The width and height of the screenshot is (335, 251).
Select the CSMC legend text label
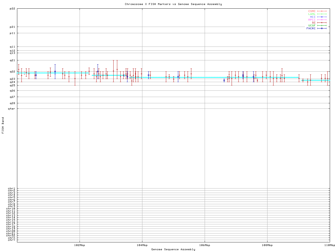click(312, 11)
